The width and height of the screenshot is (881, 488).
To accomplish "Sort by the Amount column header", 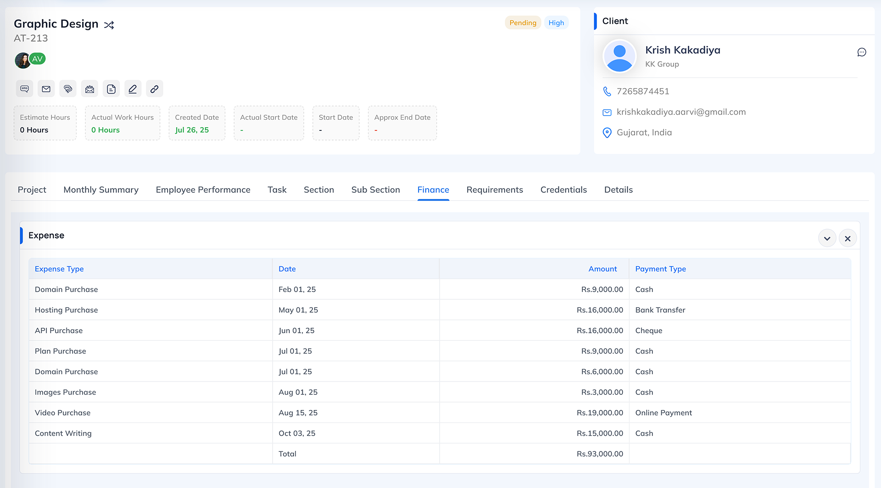I will pos(602,269).
